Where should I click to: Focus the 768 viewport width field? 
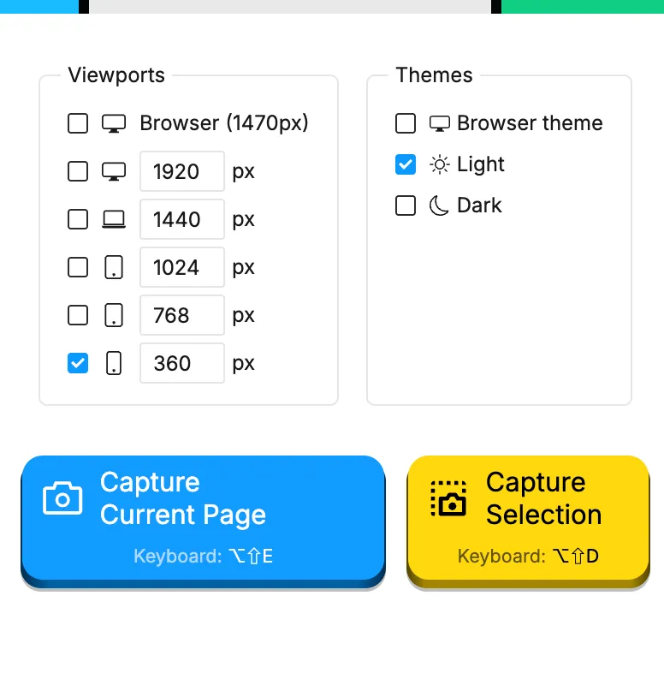[181, 315]
